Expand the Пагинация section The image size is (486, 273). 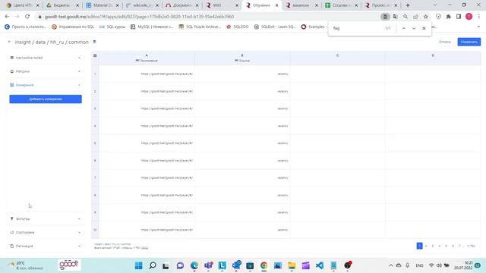coord(46,246)
